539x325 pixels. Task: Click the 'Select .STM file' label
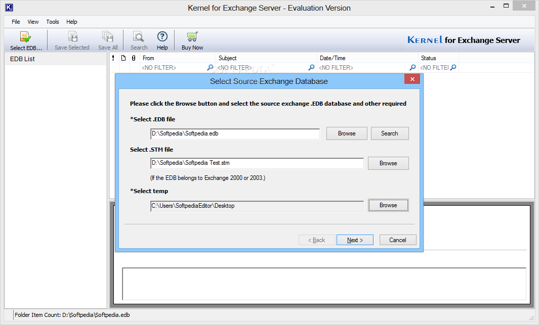pyautogui.click(x=152, y=150)
